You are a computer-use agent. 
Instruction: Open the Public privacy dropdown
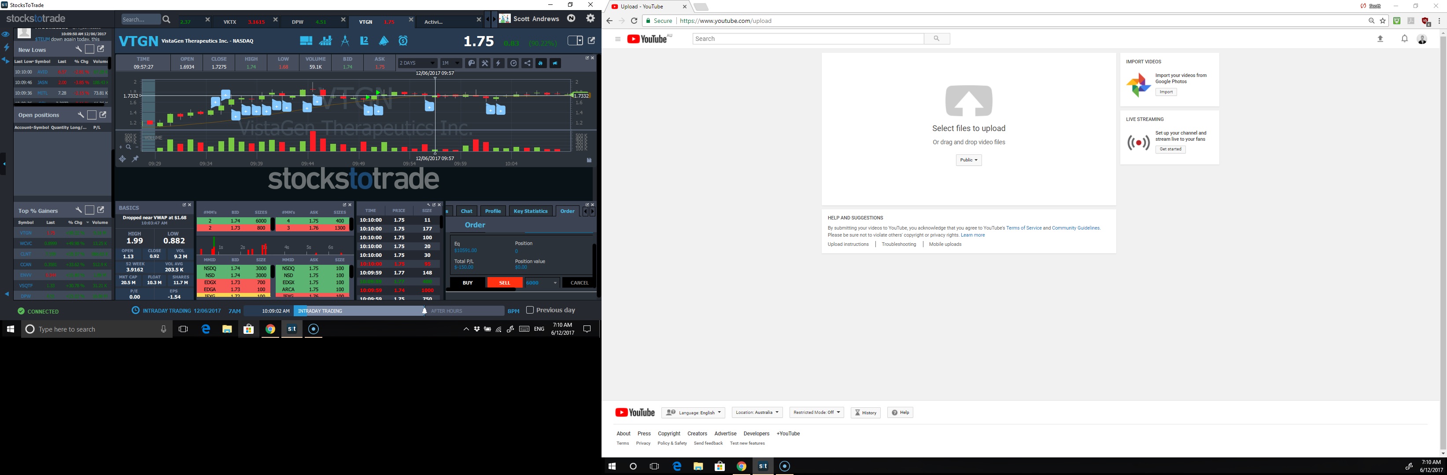click(x=968, y=160)
